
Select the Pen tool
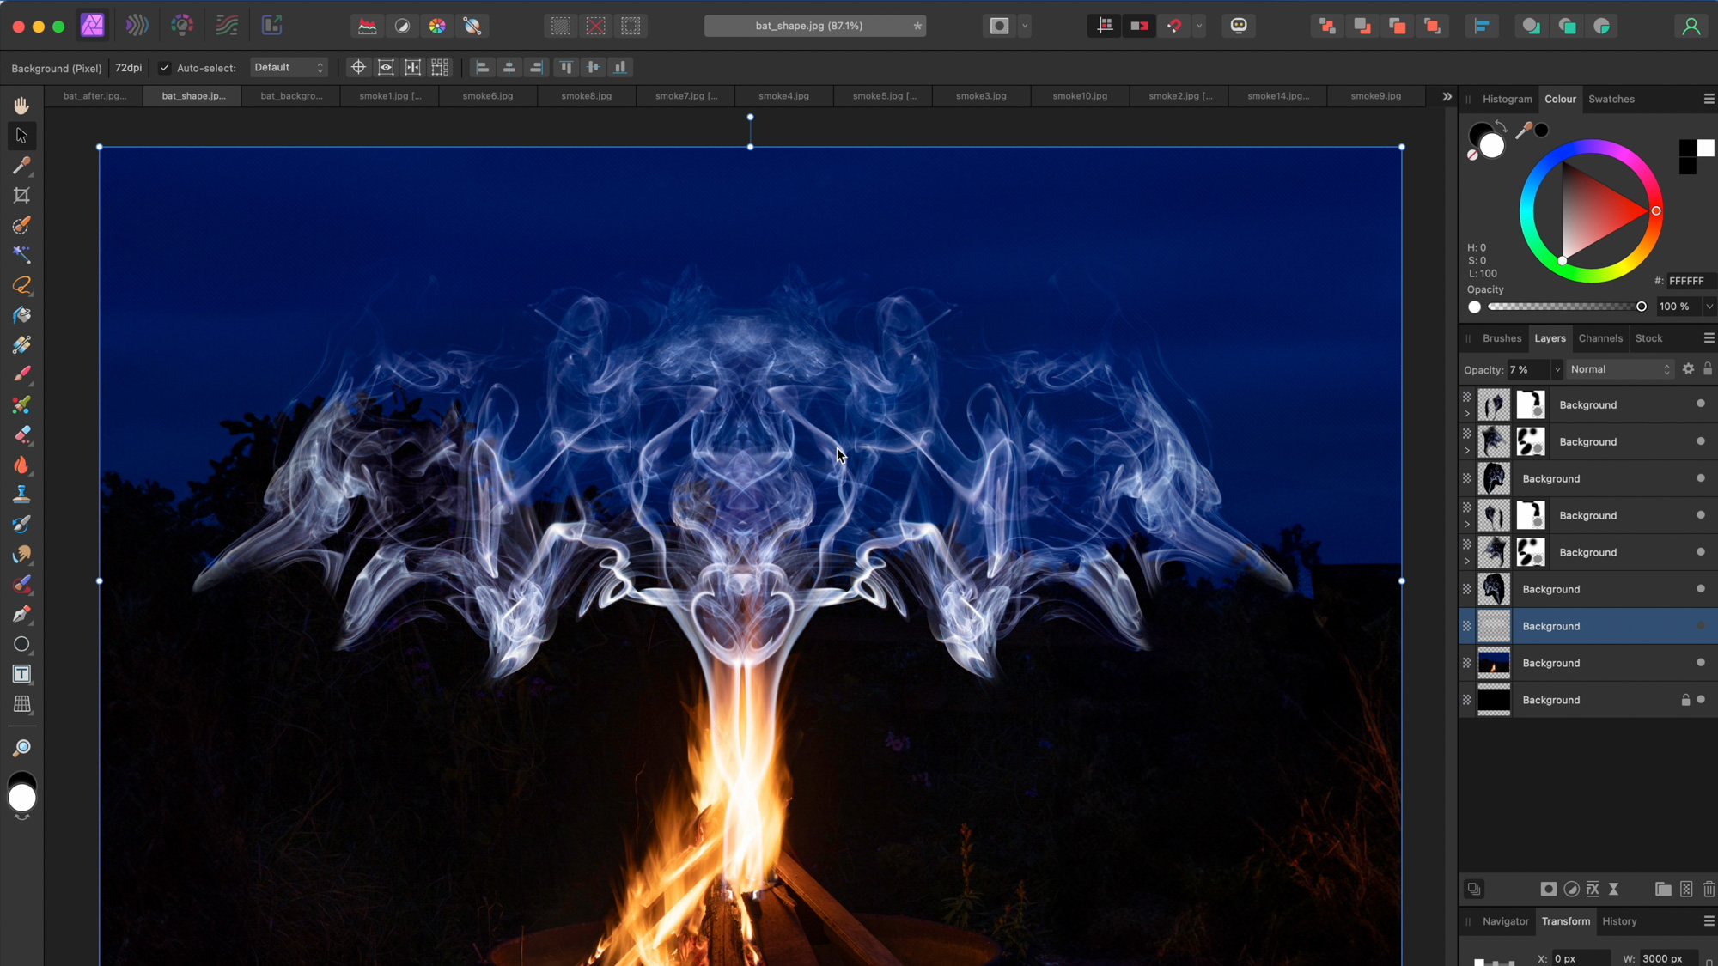pyautogui.click(x=21, y=614)
